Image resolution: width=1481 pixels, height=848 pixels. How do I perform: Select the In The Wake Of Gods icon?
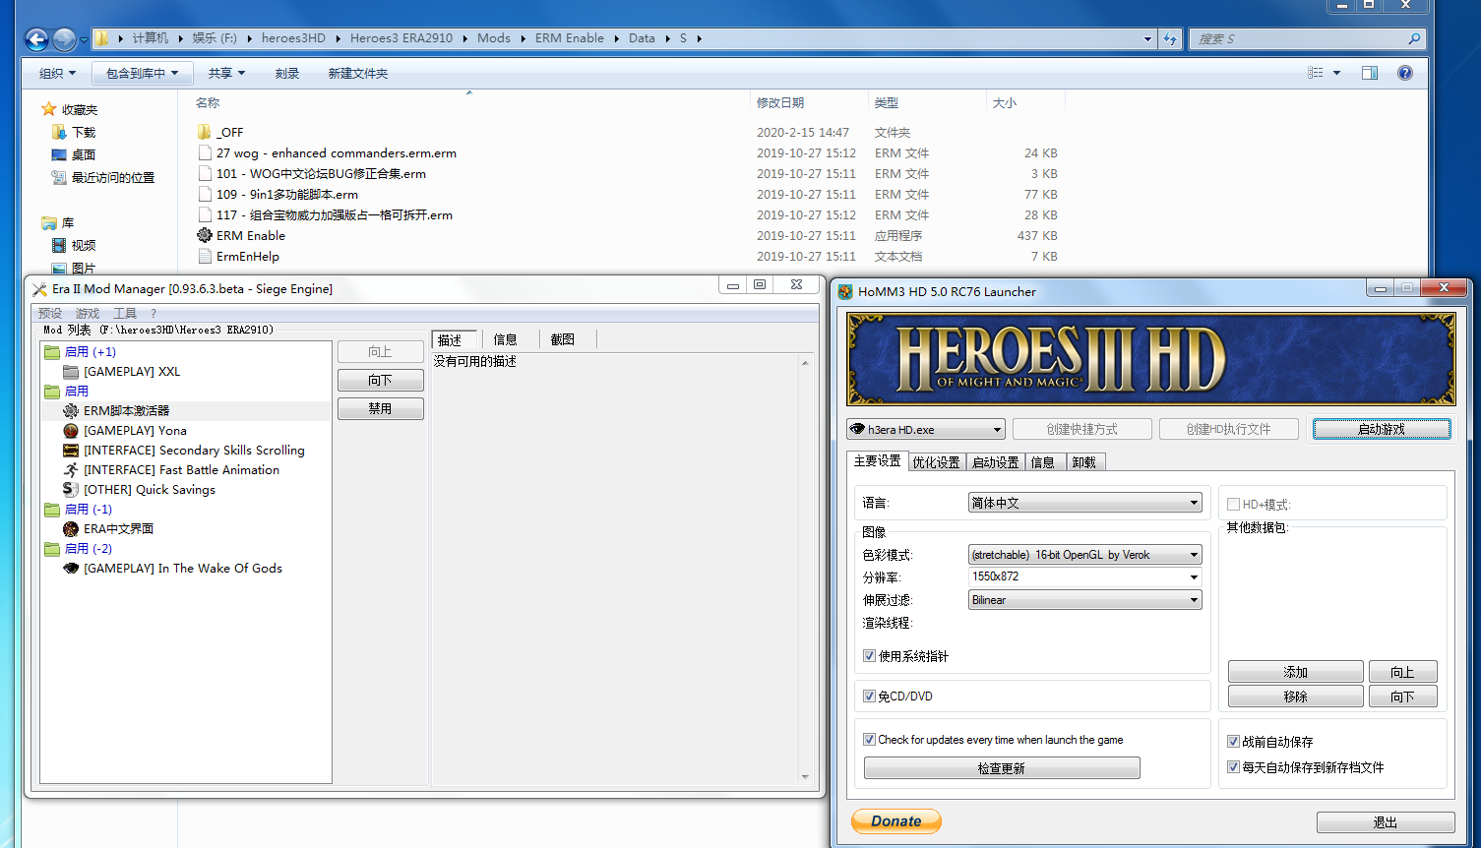[x=71, y=569]
